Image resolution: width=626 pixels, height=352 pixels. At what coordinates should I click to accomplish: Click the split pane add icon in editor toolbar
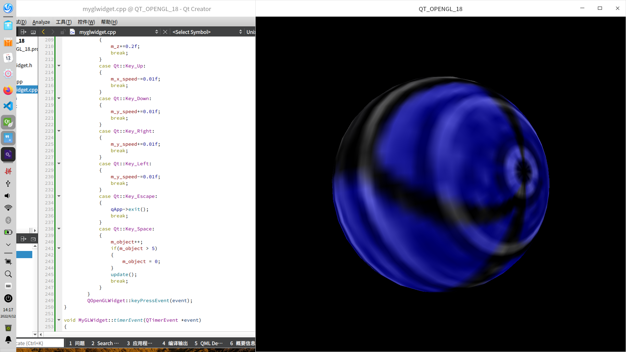pos(23,32)
